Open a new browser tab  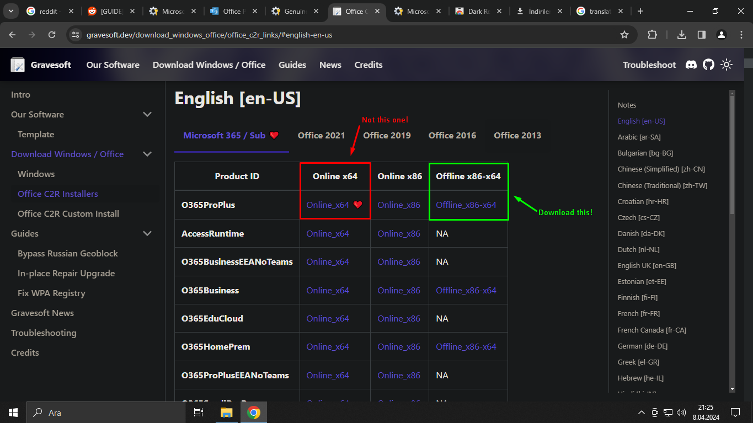(640, 11)
